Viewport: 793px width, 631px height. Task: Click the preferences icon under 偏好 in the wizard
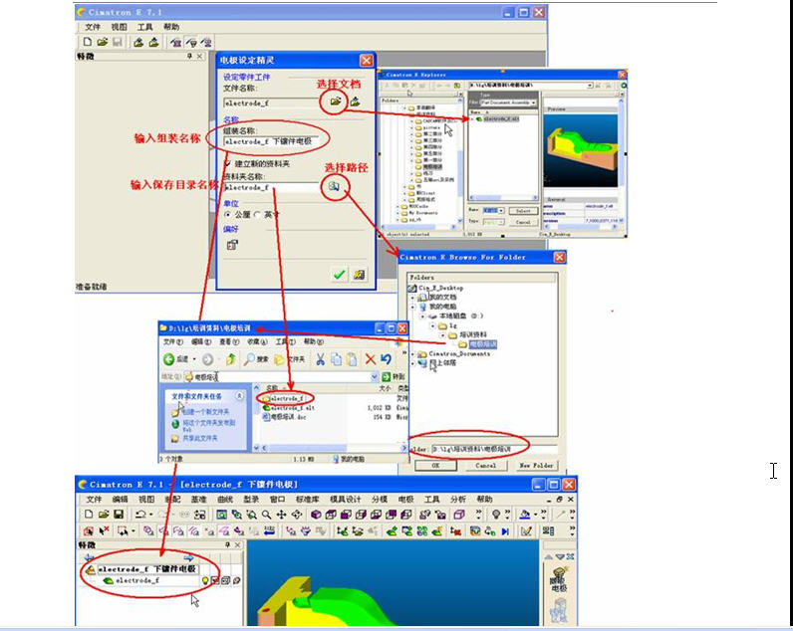coord(232,245)
